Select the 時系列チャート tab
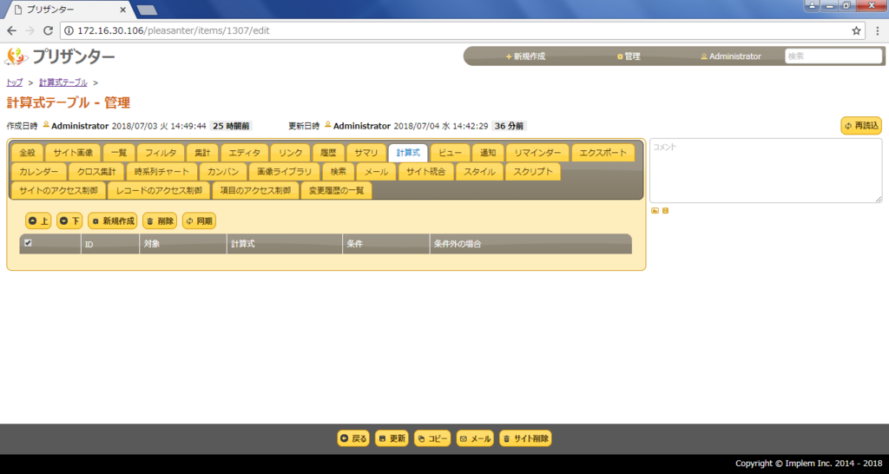889x474 pixels. pos(161,172)
